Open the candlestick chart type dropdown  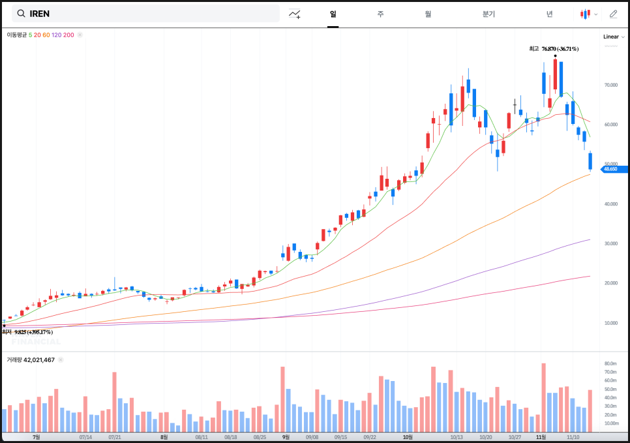click(x=588, y=14)
